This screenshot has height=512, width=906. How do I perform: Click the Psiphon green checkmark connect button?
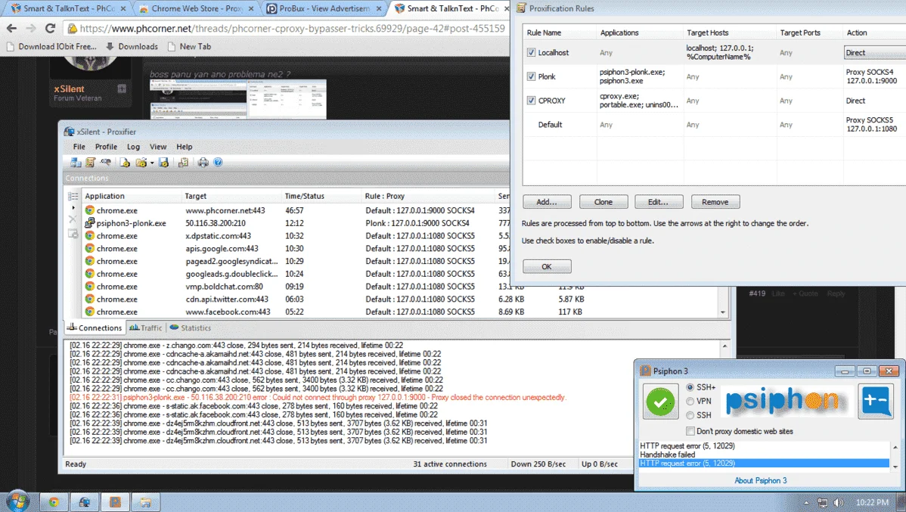(660, 402)
